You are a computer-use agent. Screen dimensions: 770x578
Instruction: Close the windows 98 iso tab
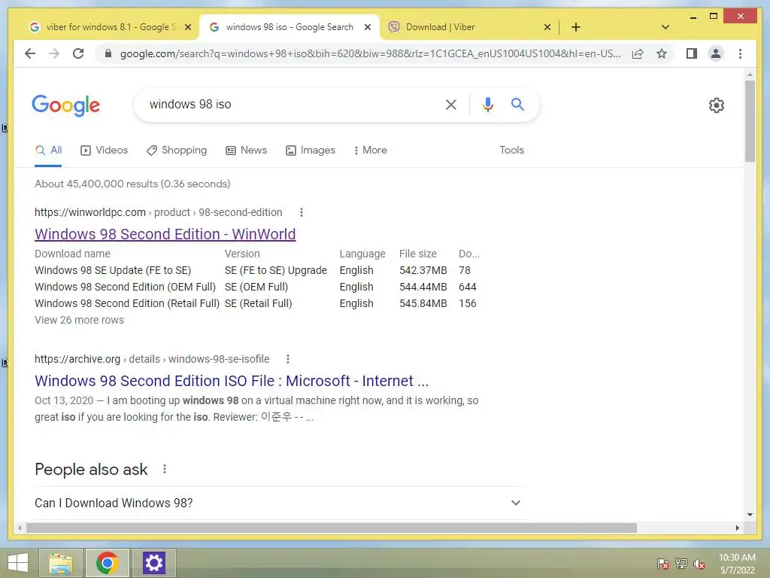(x=367, y=27)
